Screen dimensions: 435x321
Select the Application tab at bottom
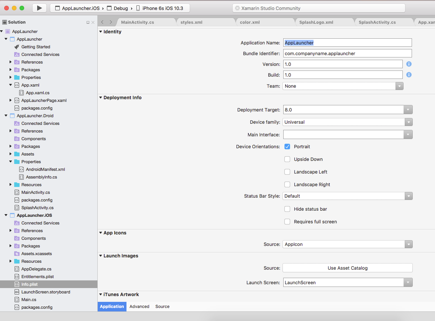pos(112,306)
